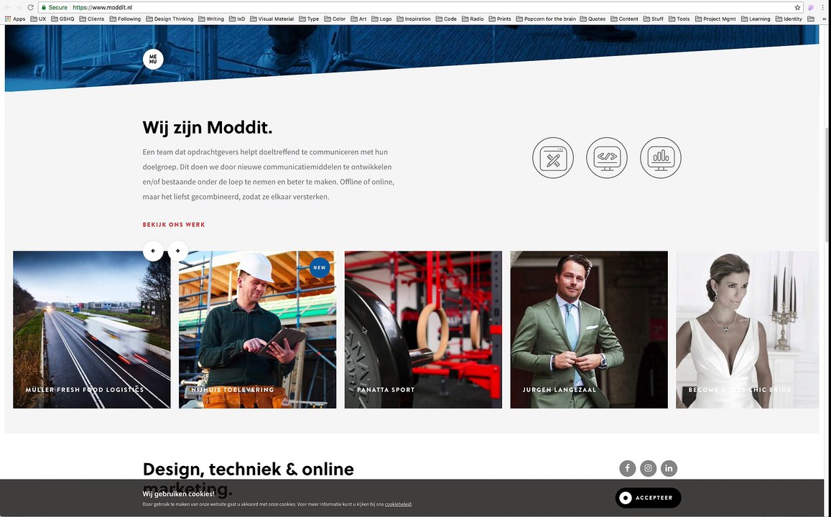Open the Learning bookmarks folder

point(756,19)
